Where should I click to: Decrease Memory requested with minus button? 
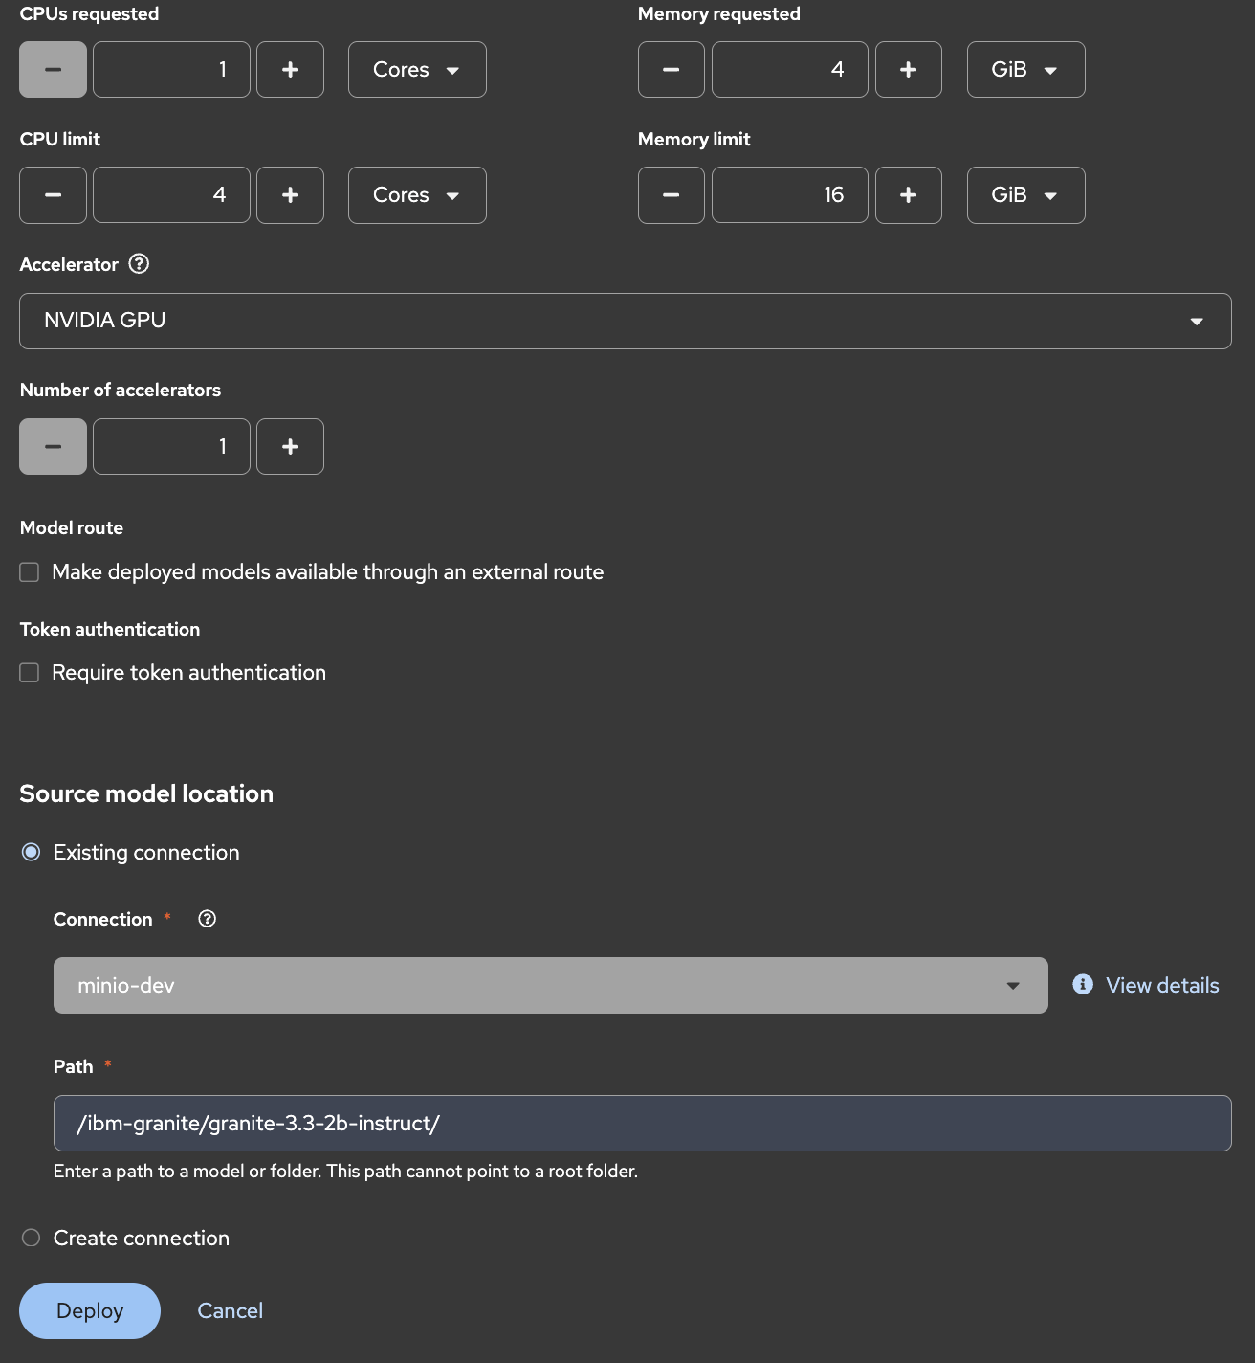[x=671, y=70]
